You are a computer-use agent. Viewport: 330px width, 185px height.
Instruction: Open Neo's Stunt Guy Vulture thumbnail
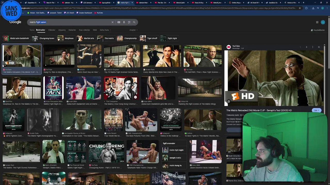(89, 56)
